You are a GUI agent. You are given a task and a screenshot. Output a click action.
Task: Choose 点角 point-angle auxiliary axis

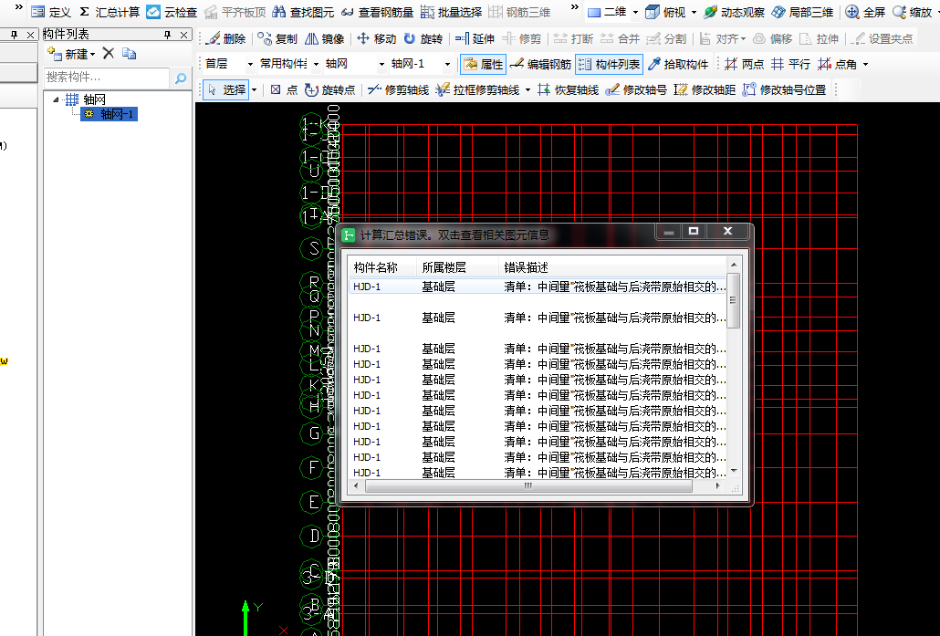click(838, 64)
